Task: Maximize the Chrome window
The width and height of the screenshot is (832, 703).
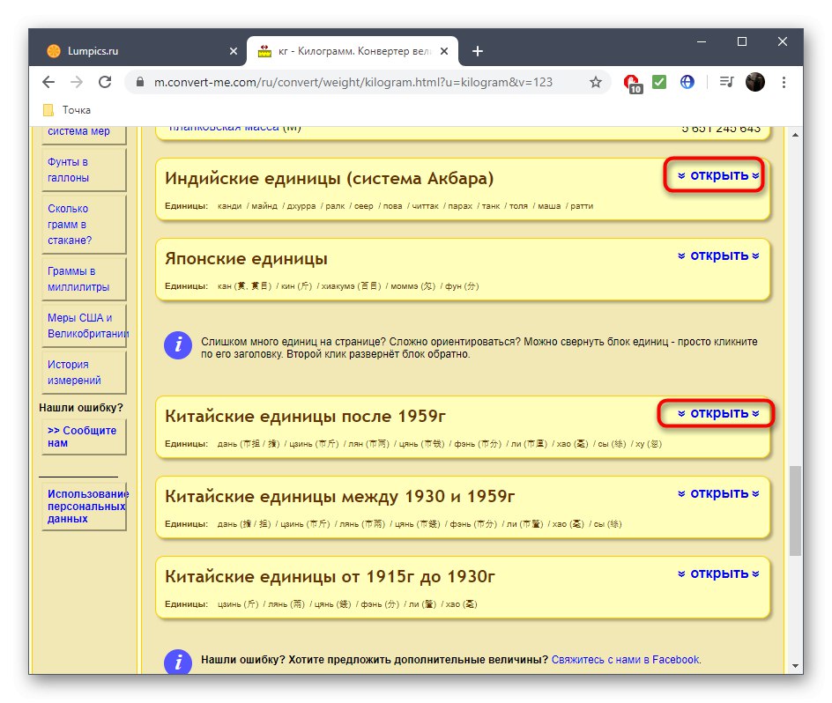Action: coord(742,41)
